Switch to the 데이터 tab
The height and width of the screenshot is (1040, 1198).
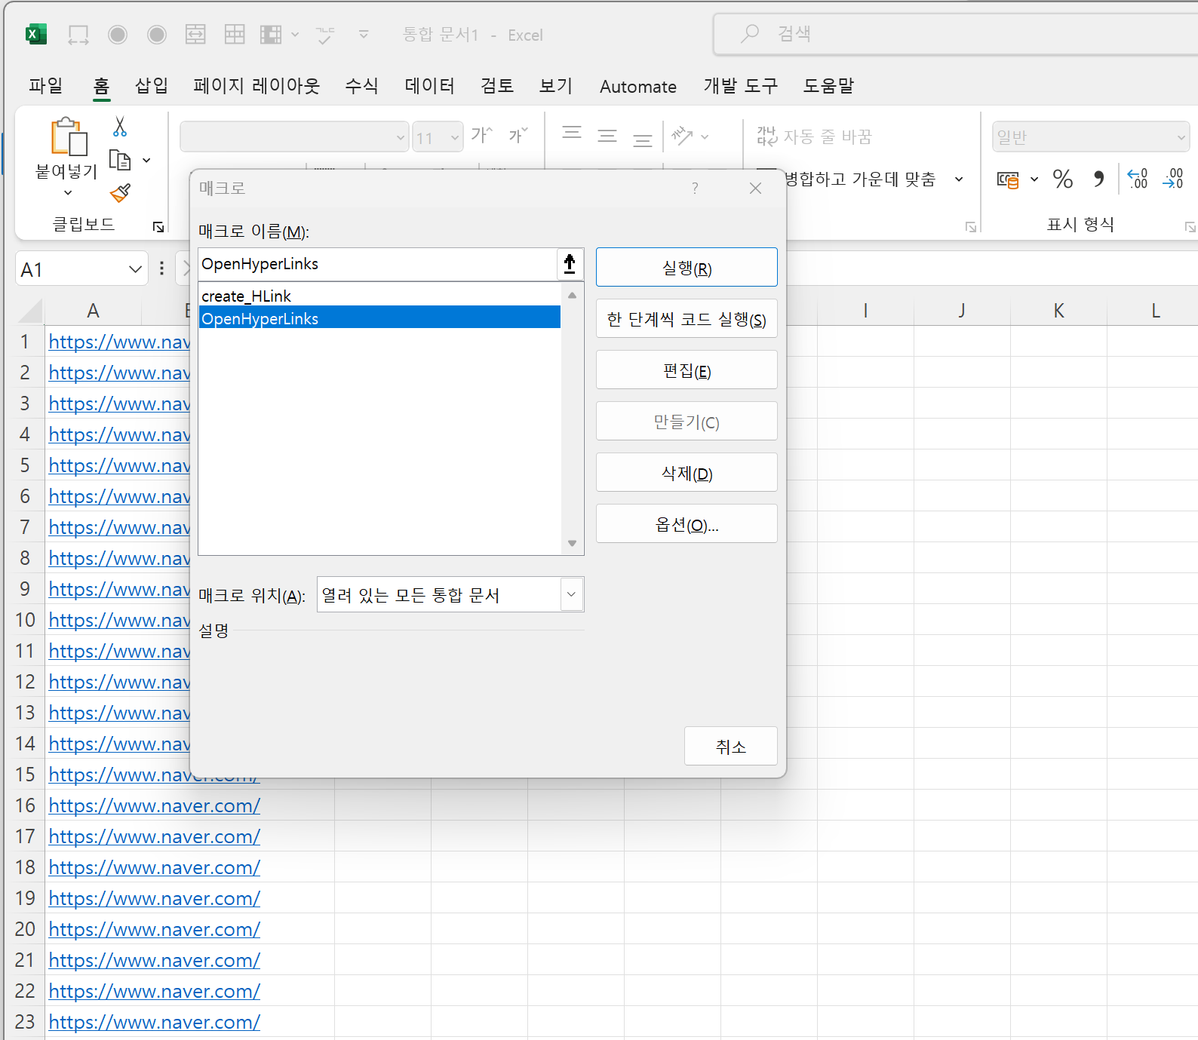[x=430, y=86]
